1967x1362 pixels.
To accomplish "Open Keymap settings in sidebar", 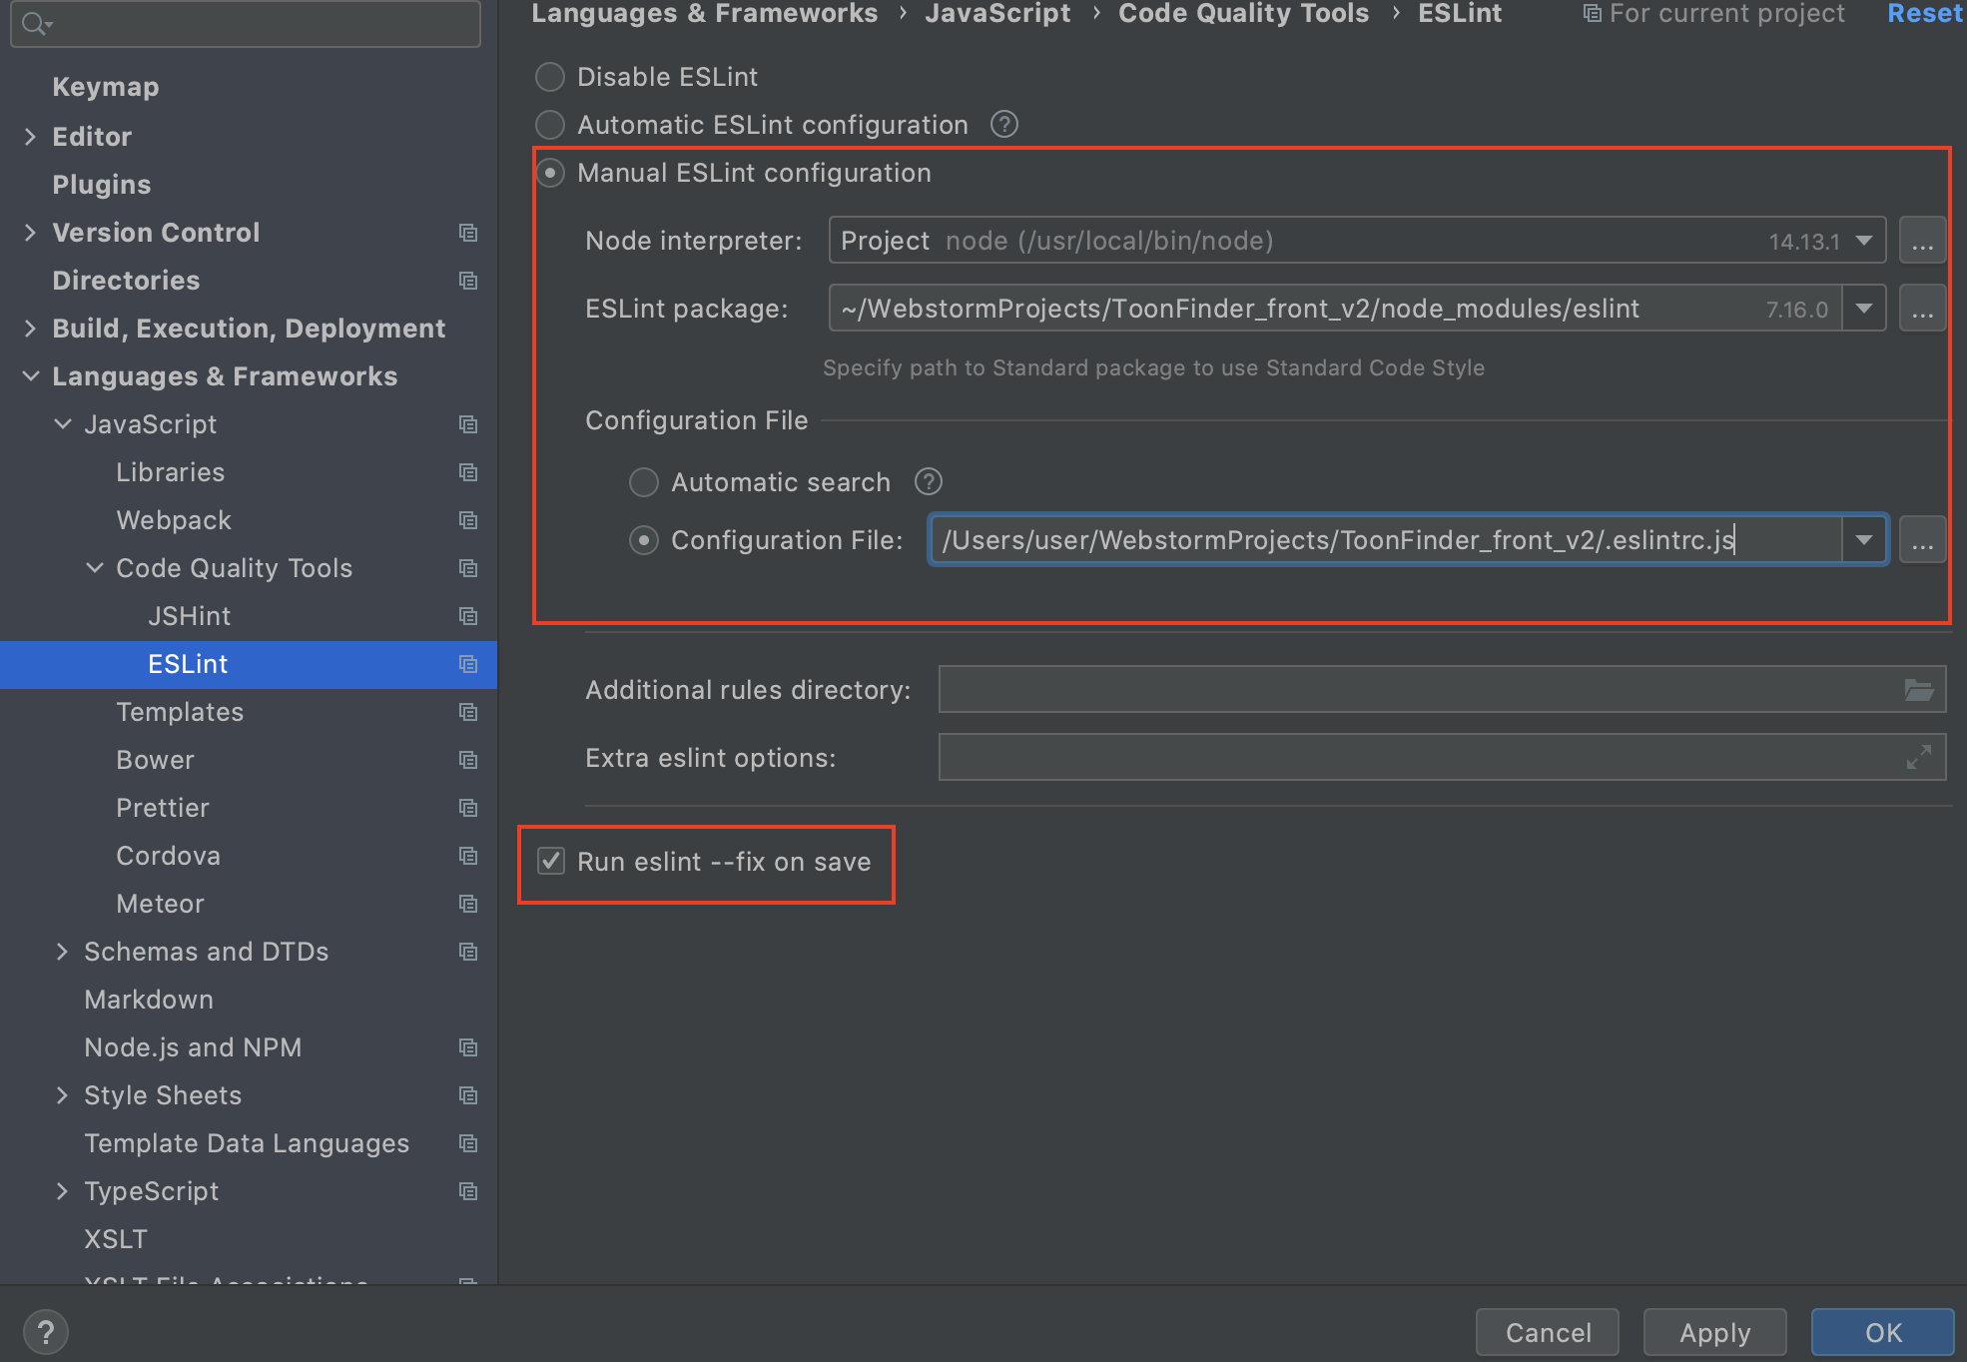I will [105, 87].
